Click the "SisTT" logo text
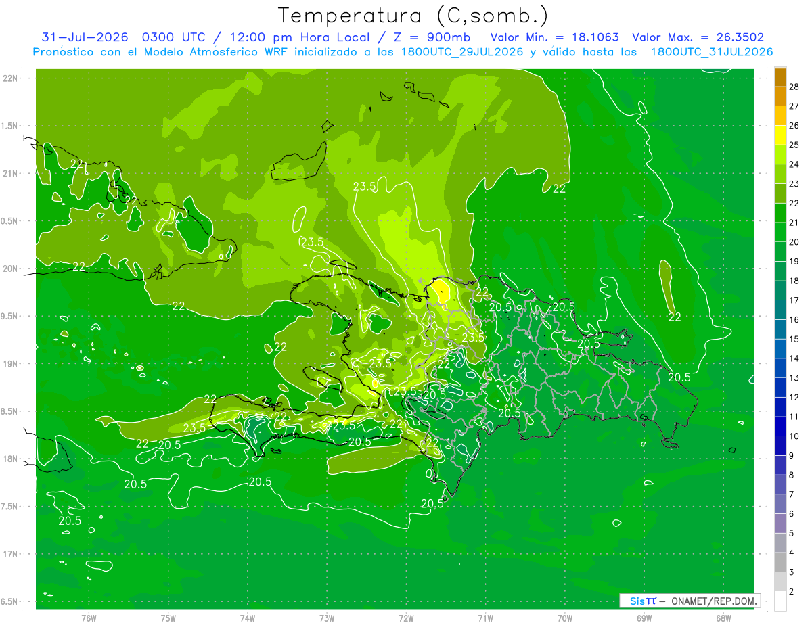This screenshot has height=627, width=812. tap(643, 601)
